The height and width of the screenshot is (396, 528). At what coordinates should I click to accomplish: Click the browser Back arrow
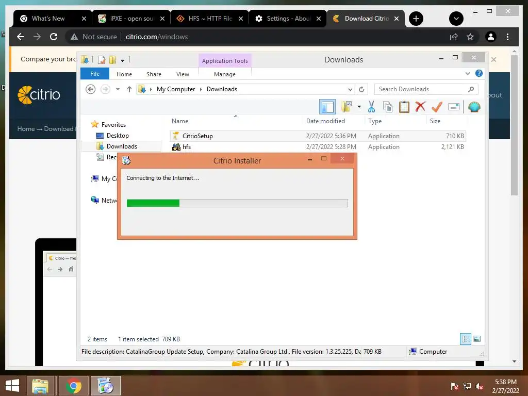click(x=21, y=37)
